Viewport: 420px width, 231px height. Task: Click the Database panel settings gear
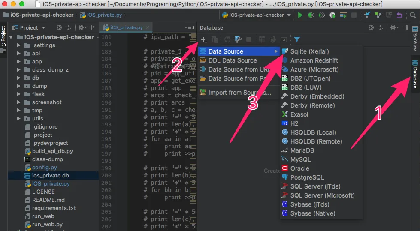[393, 27]
